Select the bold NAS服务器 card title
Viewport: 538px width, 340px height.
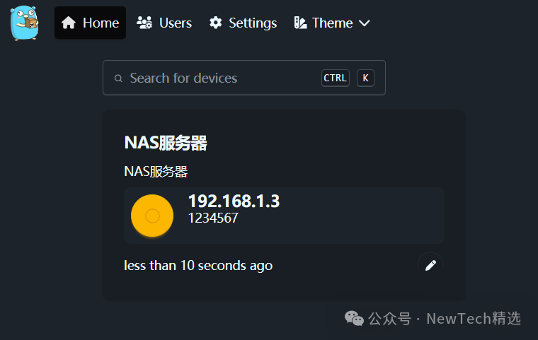166,143
